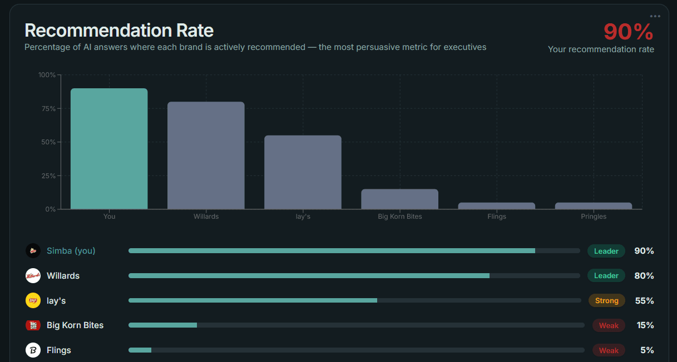Click the 5% value in Flings row
The width and height of the screenshot is (677, 362).
648,350
